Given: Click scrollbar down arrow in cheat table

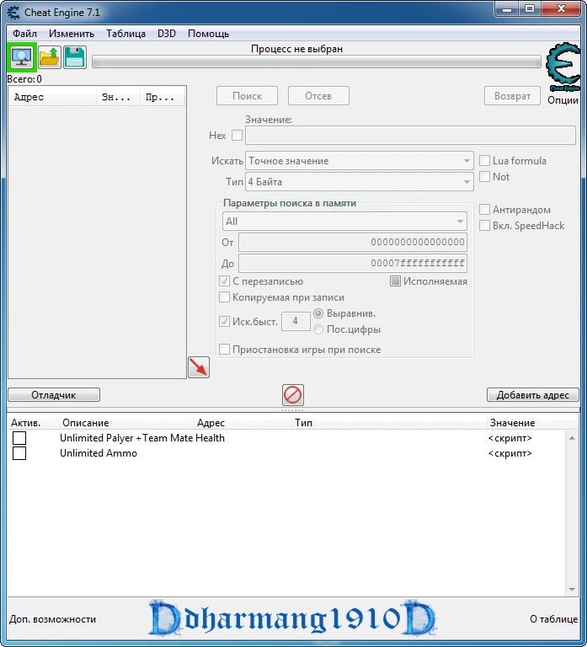Looking at the screenshot, I should point(572,589).
